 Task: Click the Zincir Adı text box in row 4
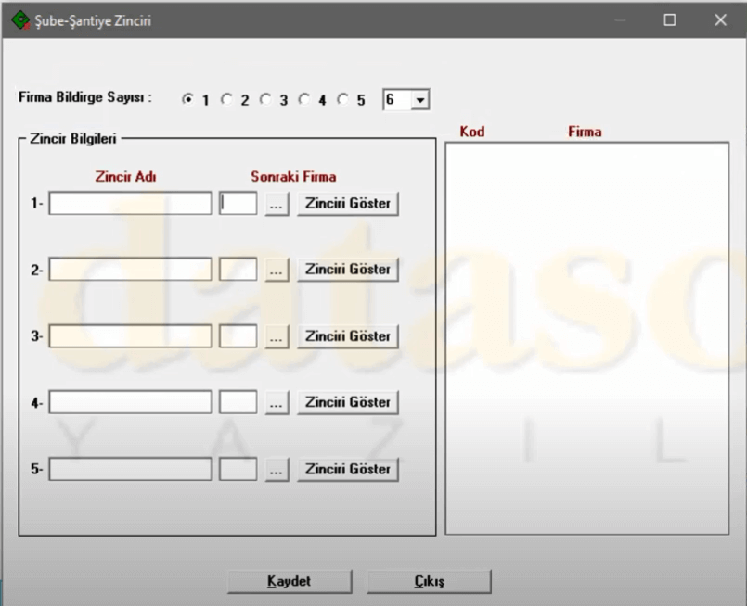[x=130, y=403]
